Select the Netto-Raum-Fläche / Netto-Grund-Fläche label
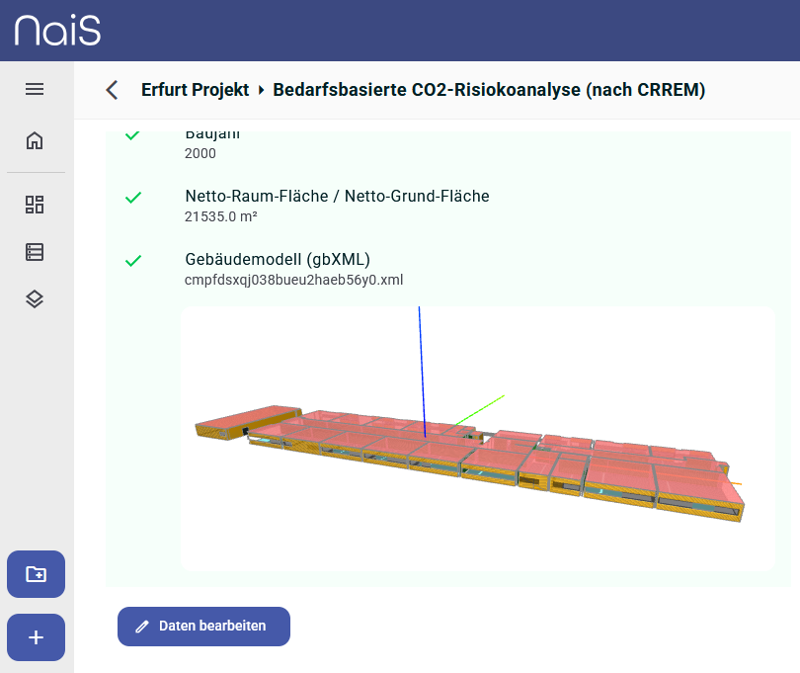This screenshot has width=800, height=673. pos(337,196)
